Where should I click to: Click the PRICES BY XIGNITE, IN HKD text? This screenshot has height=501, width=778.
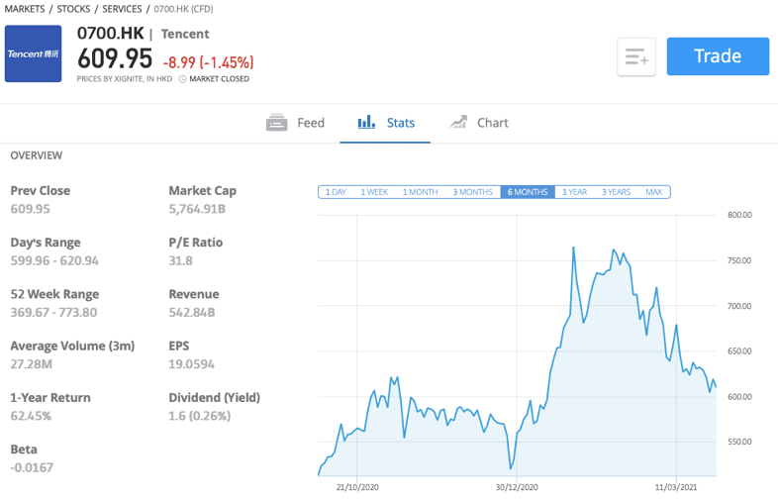pyautogui.click(x=125, y=79)
